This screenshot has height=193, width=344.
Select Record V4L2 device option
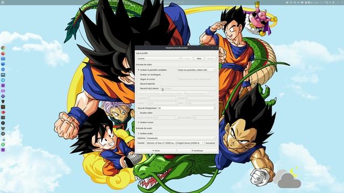pos(148,88)
